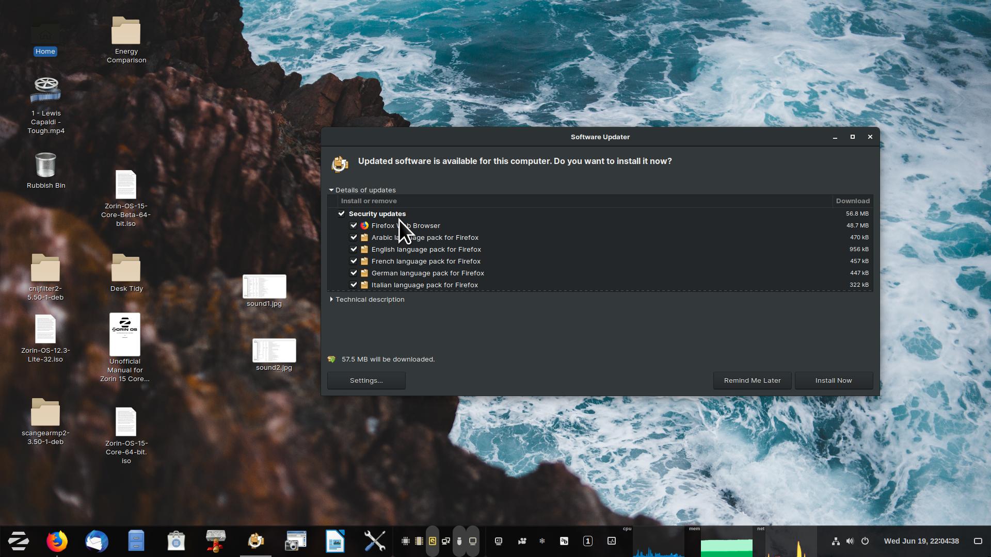Toggle German language pack checkbox
This screenshot has height=557, width=991.
354,273
